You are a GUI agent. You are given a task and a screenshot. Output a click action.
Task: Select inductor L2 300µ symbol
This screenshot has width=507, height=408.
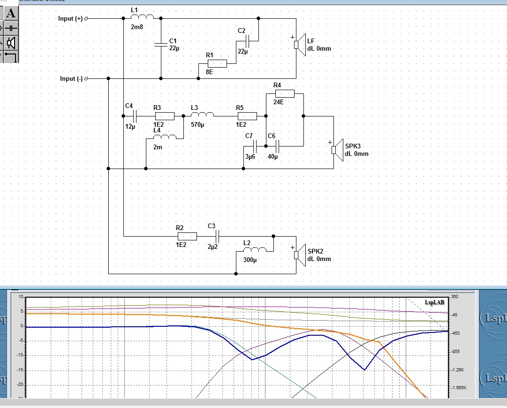pyautogui.click(x=255, y=249)
